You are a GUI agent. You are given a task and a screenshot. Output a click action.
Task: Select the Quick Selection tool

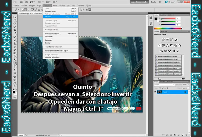point(15,27)
